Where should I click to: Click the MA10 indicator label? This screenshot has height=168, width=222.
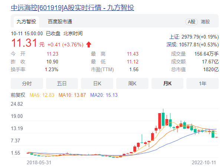pyautogui.click(x=72, y=95)
